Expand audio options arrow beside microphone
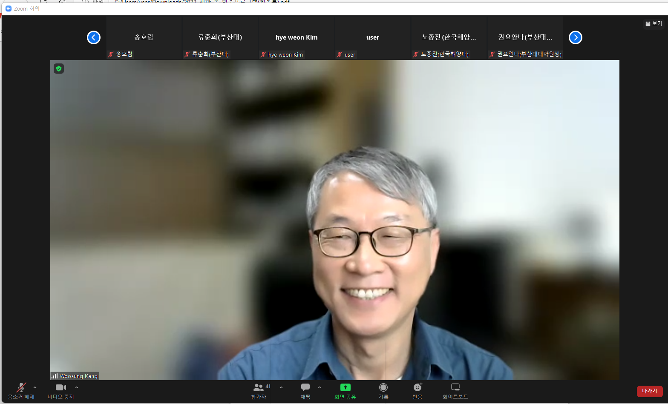The image size is (668, 404). point(35,387)
